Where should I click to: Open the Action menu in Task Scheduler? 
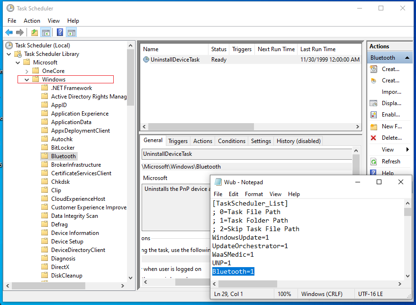tap(32, 21)
